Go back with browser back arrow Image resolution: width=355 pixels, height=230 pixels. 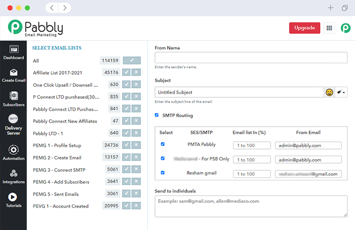coord(52,8)
